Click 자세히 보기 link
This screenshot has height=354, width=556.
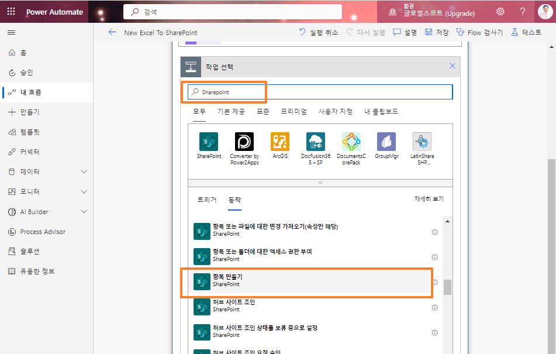429,199
